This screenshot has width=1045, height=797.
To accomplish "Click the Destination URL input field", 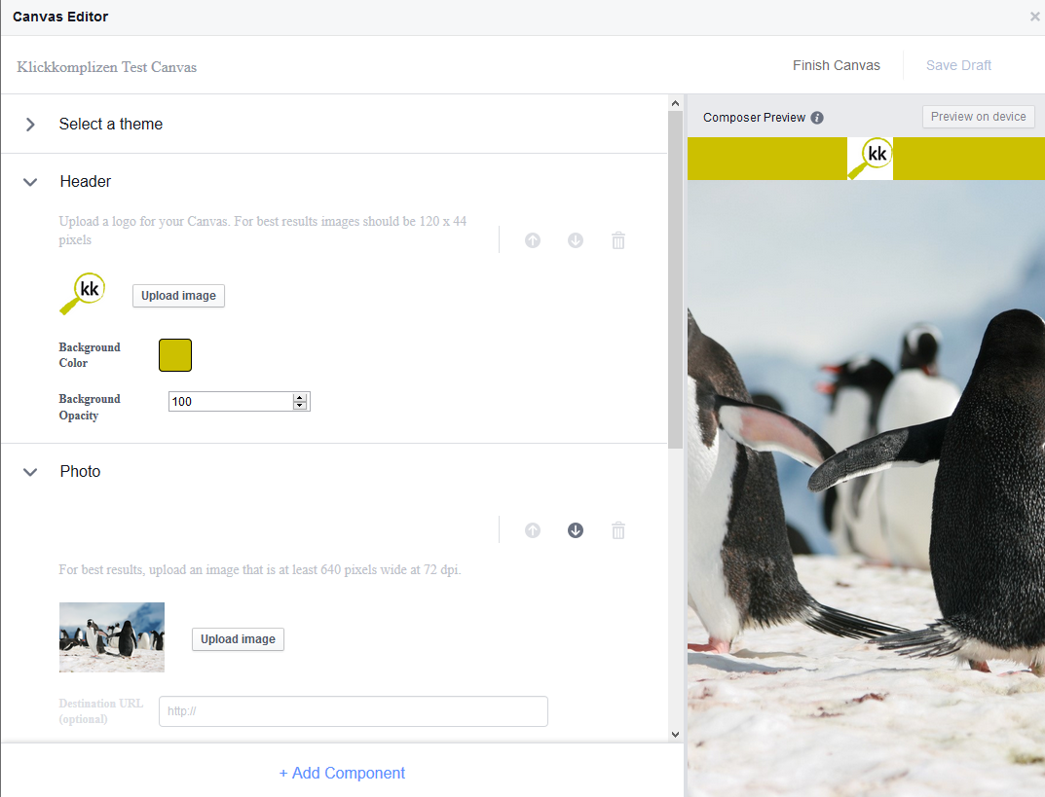I will coord(354,711).
